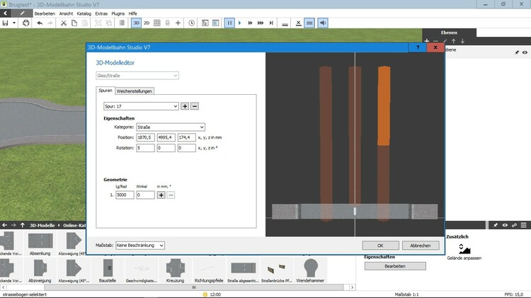Open the Plugins menu
The width and height of the screenshot is (531, 298).
118,13
